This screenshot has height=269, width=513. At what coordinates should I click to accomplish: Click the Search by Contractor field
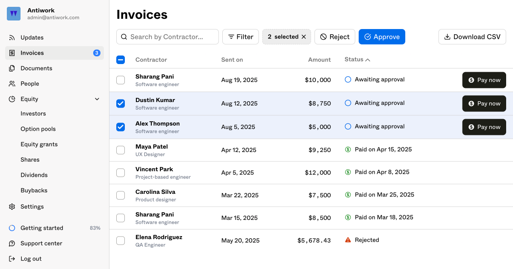point(168,37)
